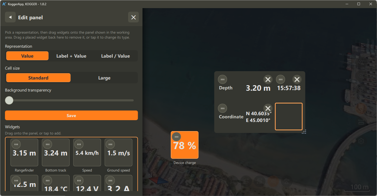Click the 'Device charge' caption

tap(185, 163)
